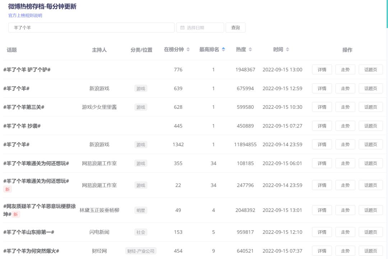Click the descending sort arrow on 时间 column
The height and width of the screenshot is (259, 388).
point(287,51)
